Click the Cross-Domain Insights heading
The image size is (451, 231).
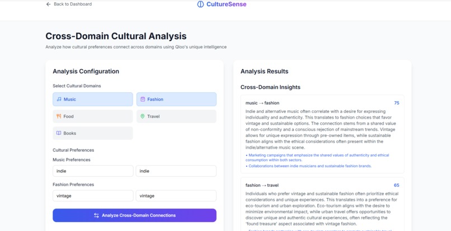[x=270, y=87]
